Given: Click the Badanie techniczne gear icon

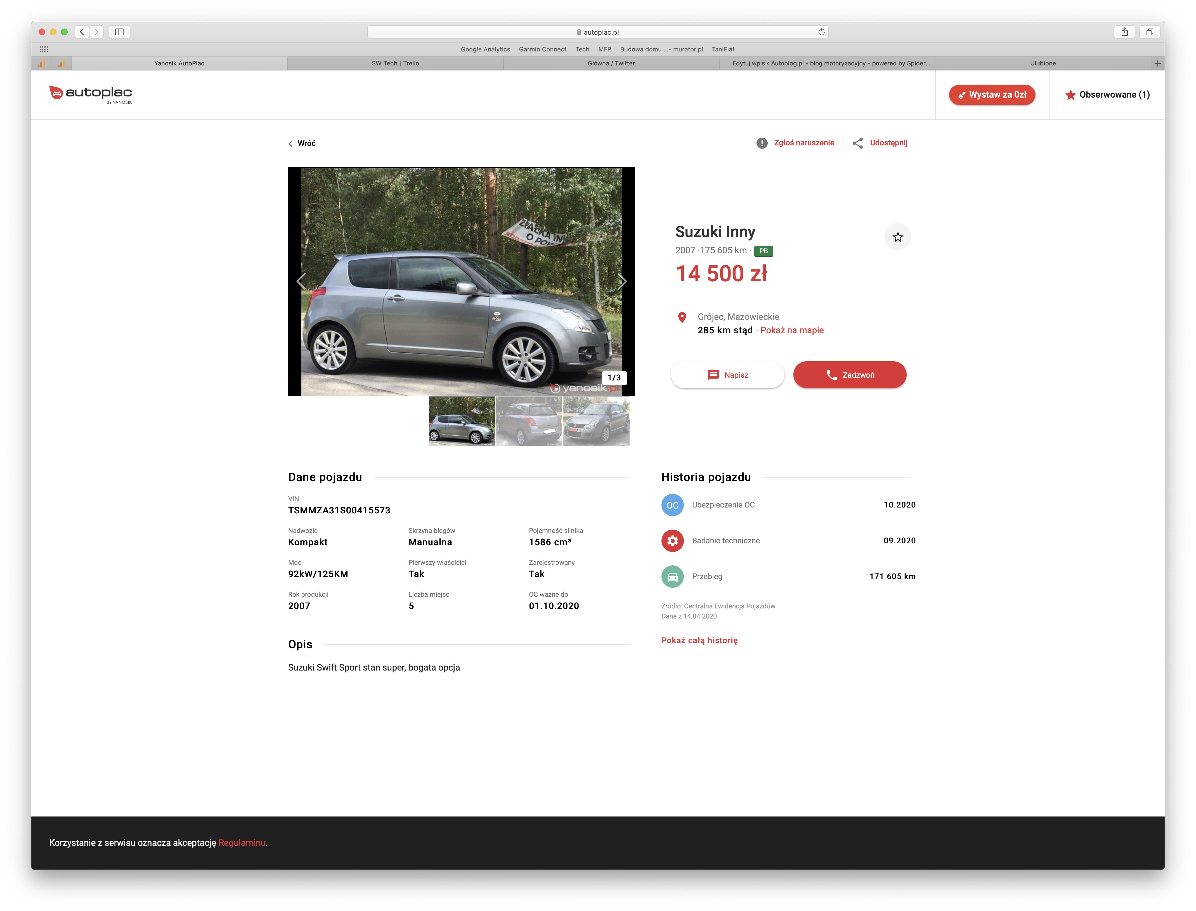Looking at the screenshot, I should coord(672,541).
